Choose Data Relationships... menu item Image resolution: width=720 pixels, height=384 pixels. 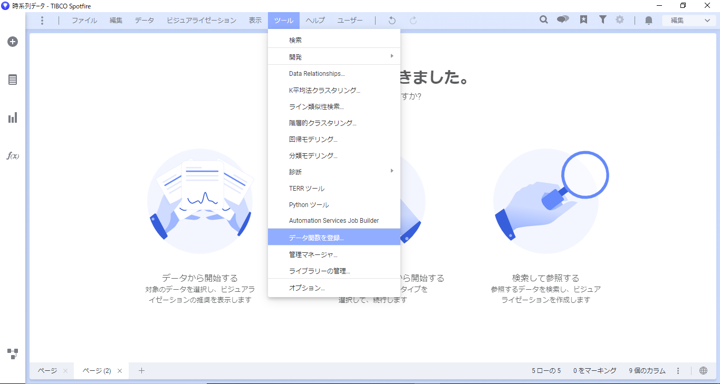pyautogui.click(x=334, y=74)
